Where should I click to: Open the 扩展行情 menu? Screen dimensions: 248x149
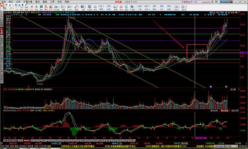[28, 2]
